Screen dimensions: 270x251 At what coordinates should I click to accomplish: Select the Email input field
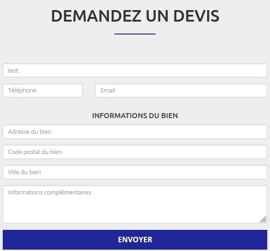point(181,91)
